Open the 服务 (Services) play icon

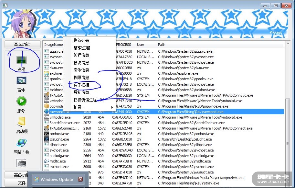(22, 101)
